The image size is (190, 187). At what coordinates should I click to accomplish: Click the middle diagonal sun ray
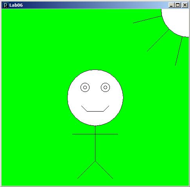click(x=158, y=40)
